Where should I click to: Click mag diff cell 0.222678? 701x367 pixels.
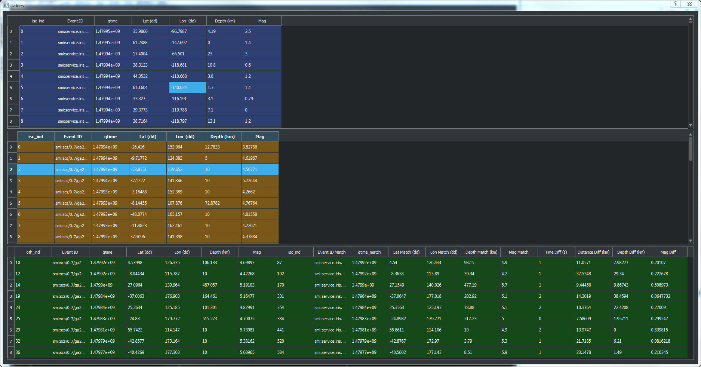(x=668, y=274)
